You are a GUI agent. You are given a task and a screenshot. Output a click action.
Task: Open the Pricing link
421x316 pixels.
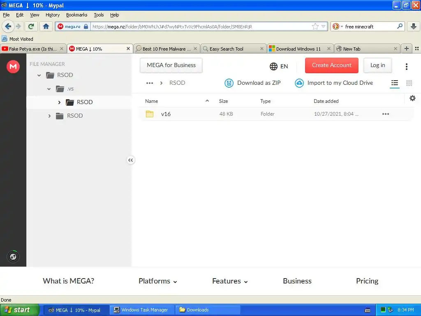367,281
